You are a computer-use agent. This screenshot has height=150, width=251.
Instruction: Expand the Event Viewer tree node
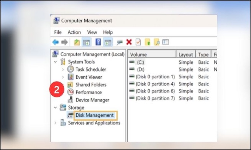click(63, 77)
